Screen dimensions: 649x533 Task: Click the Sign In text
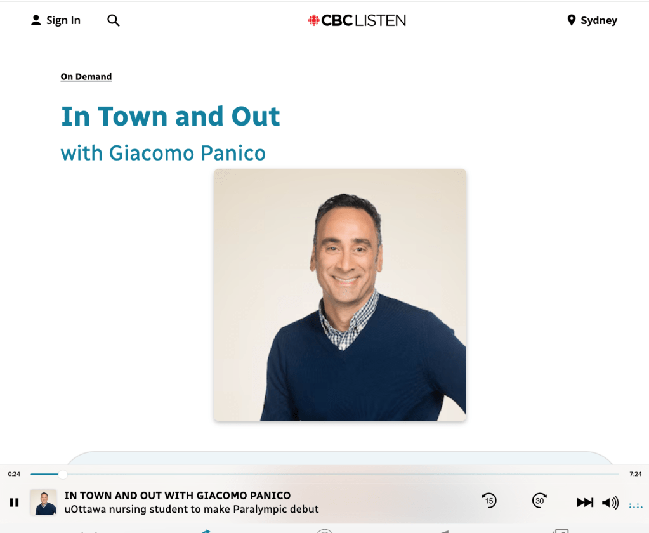tap(63, 20)
